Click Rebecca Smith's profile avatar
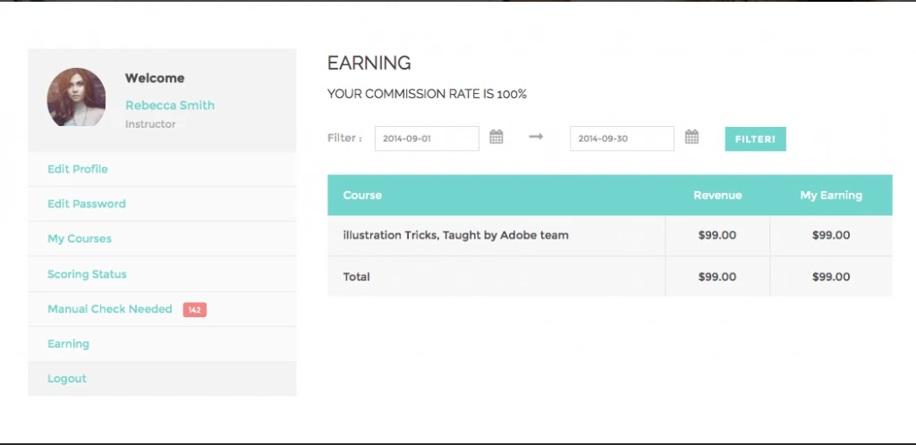Screen dimensions: 916x445 [76, 97]
